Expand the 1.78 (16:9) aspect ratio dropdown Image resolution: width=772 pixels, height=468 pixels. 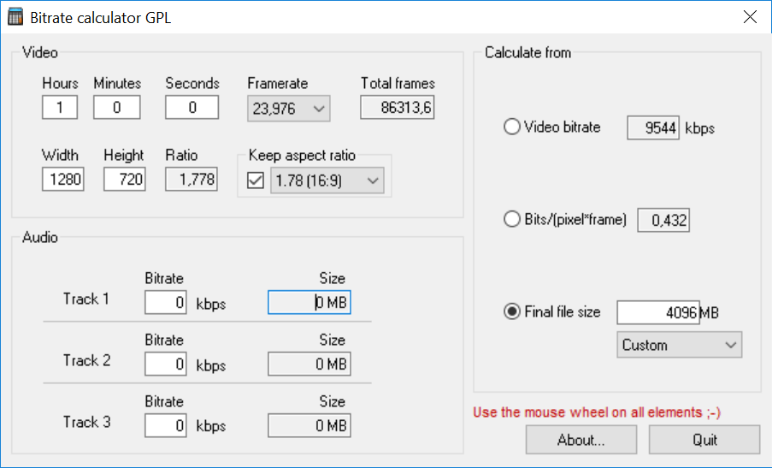pos(327,181)
